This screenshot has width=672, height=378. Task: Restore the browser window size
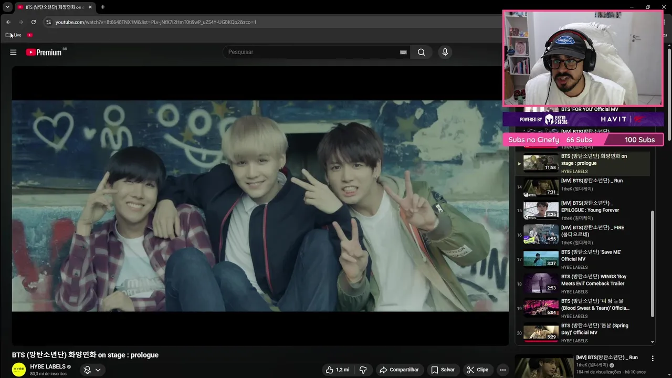[647, 7]
